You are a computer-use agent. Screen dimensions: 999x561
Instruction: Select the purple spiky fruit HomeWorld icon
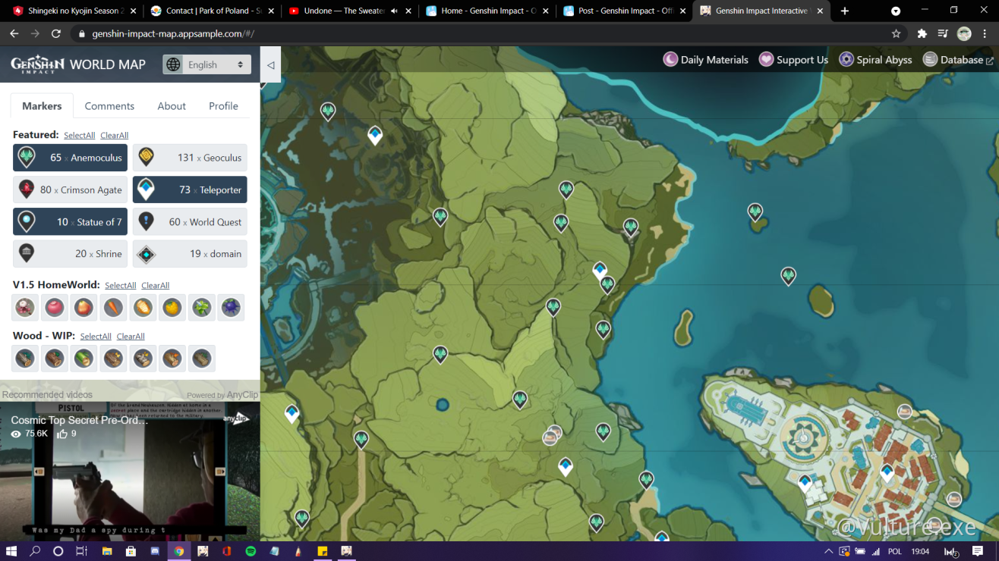(x=231, y=308)
